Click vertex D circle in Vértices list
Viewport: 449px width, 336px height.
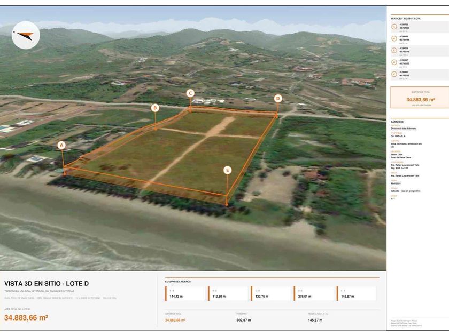tap(394, 62)
